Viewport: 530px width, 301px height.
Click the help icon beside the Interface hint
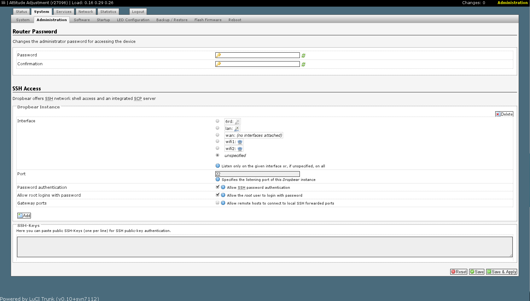click(218, 166)
